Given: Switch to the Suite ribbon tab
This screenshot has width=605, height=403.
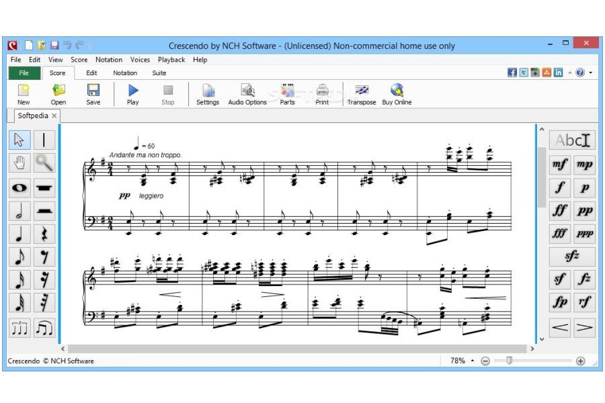Looking at the screenshot, I should [x=159, y=73].
